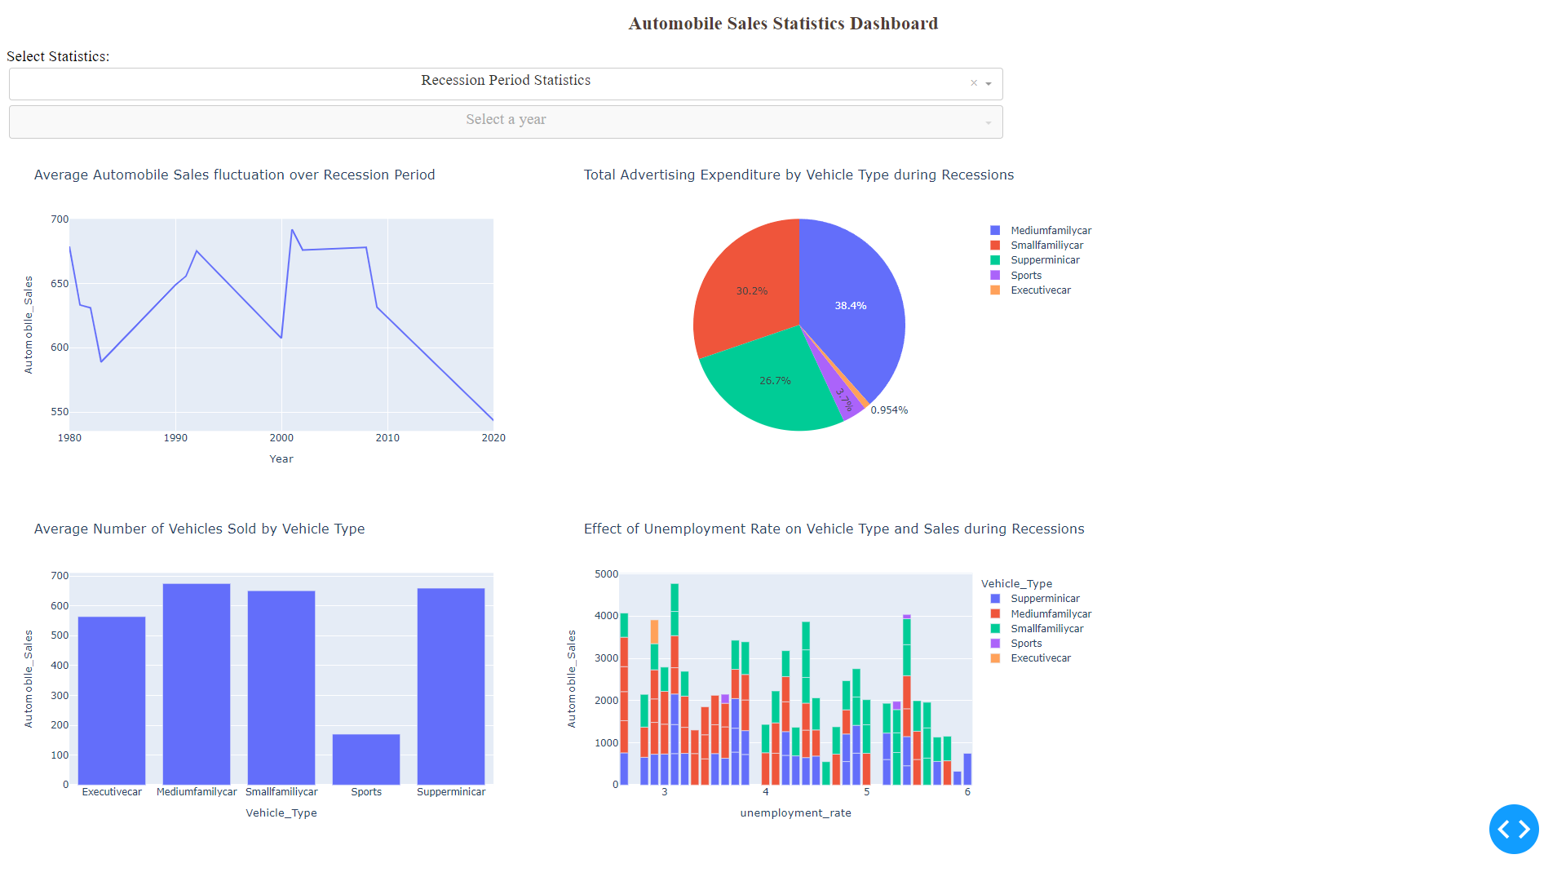Screen dimensions: 1566x881
Task: Click the blue circular navigation button
Action: (x=1514, y=829)
